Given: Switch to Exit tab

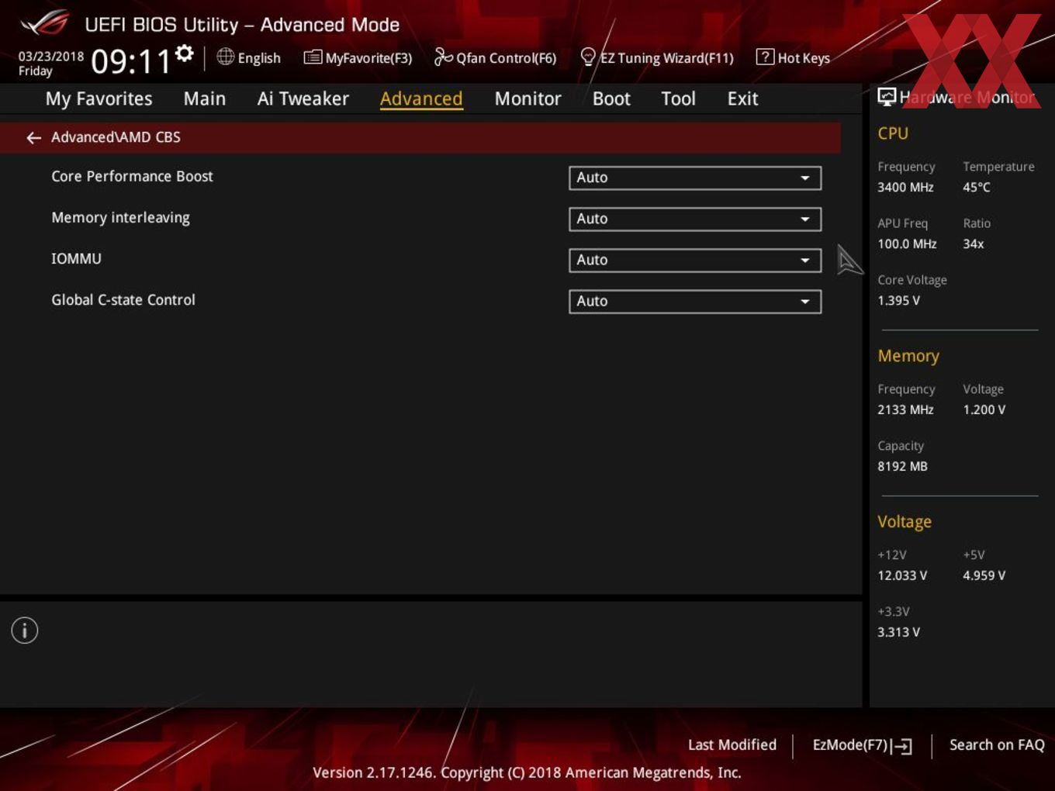Looking at the screenshot, I should coord(742,98).
